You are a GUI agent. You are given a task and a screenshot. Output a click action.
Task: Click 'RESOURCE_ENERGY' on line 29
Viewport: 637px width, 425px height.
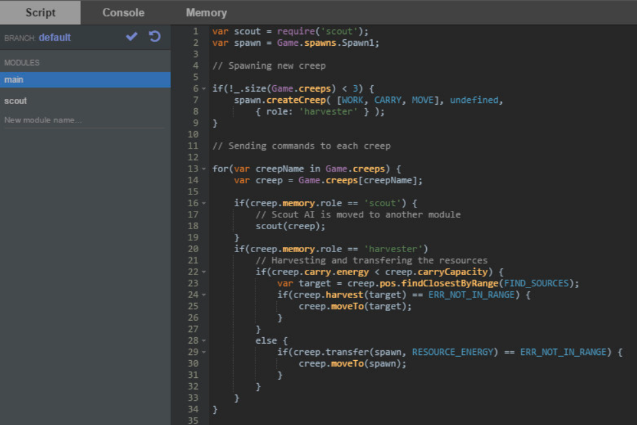tap(452, 352)
